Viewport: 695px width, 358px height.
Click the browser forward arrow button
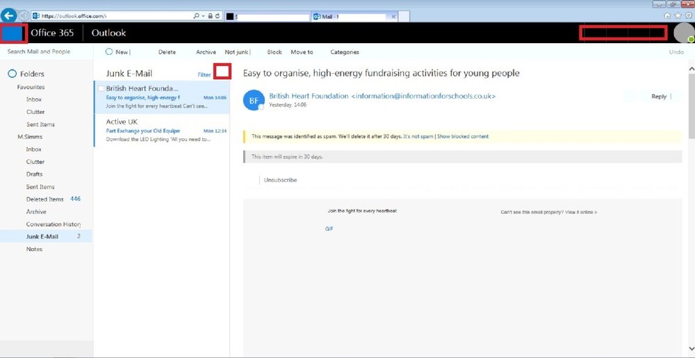tap(24, 15)
